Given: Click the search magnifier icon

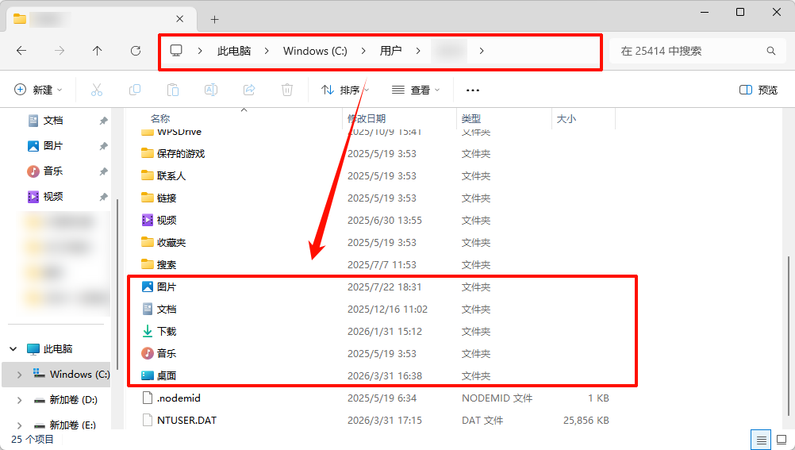Looking at the screenshot, I should 770,51.
